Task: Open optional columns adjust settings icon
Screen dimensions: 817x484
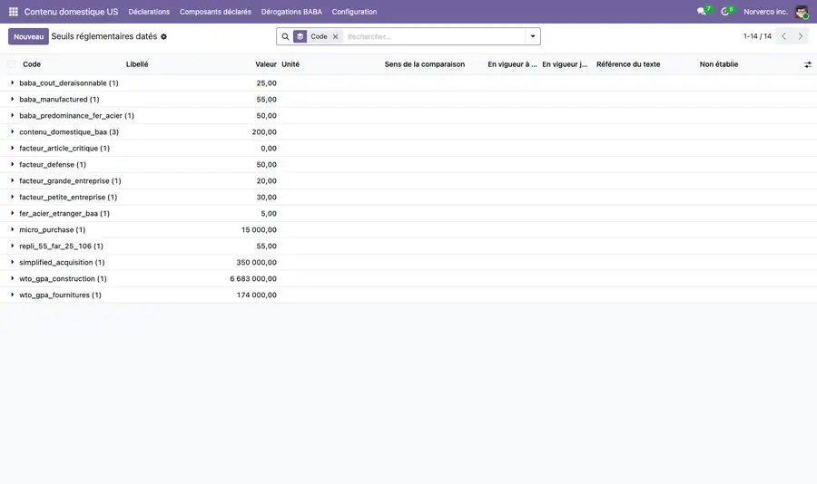Action: point(808,64)
